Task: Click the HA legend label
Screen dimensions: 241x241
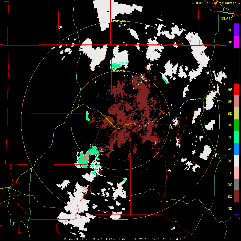Action: [x=230, y=89]
